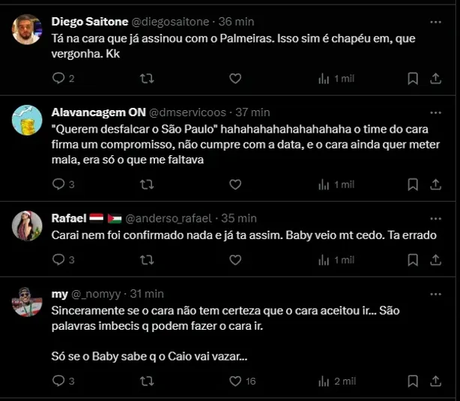Repost the Alavancagem ON tweet
460x401 pixels.
point(148,184)
